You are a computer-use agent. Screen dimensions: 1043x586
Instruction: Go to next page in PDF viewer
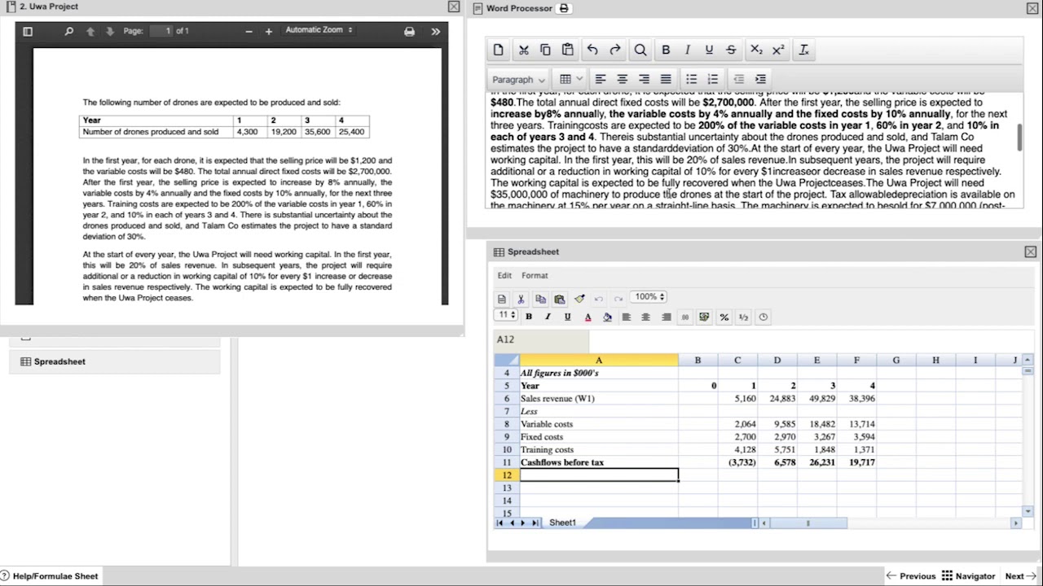[110, 32]
